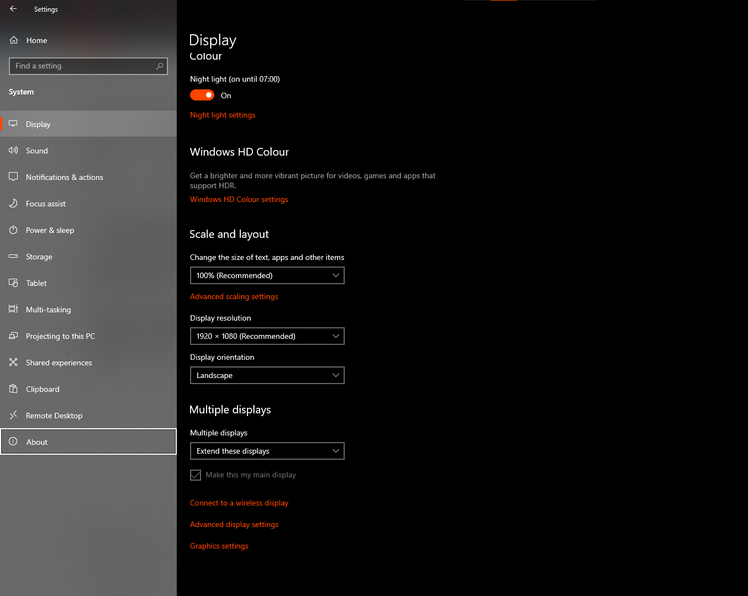Click the About info icon
Screen dimensions: 748x596
click(x=13, y=441)
